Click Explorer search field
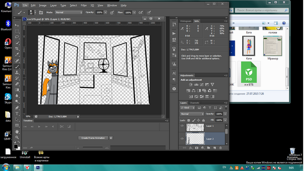 (x=262, y=10)
